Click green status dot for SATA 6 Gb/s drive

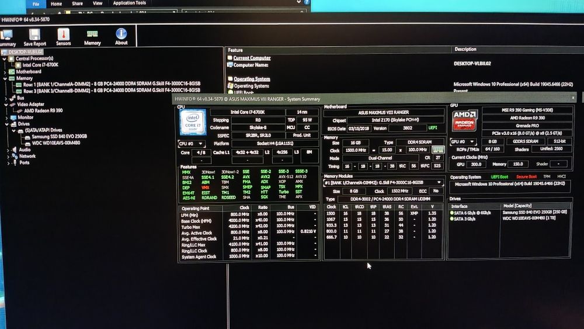coord(452,213)
